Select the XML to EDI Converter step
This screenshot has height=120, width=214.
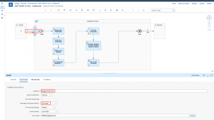coord(93,63)
